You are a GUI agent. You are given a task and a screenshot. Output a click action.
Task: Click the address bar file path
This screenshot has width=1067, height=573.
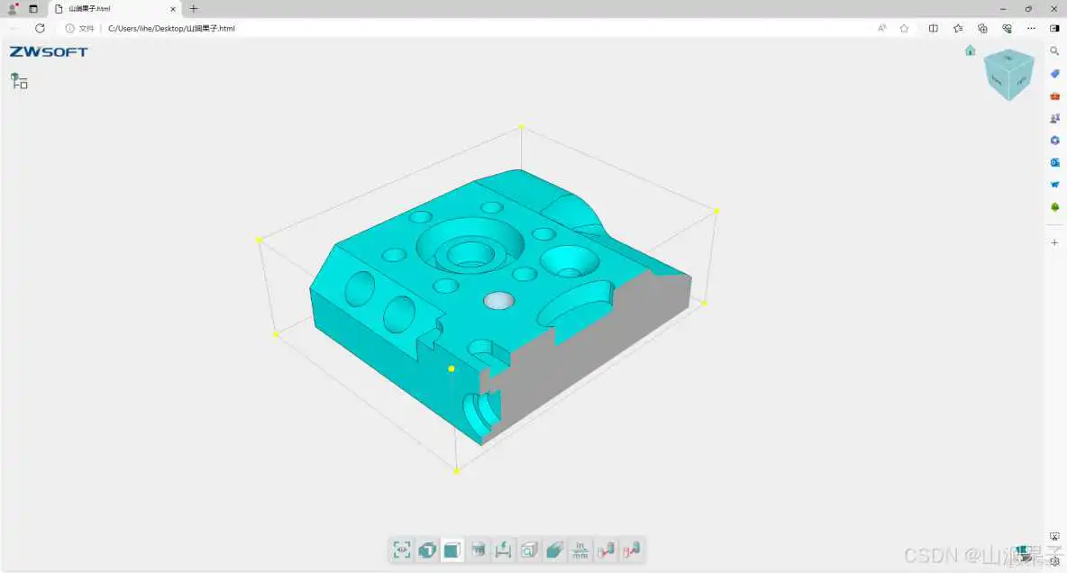171,29
